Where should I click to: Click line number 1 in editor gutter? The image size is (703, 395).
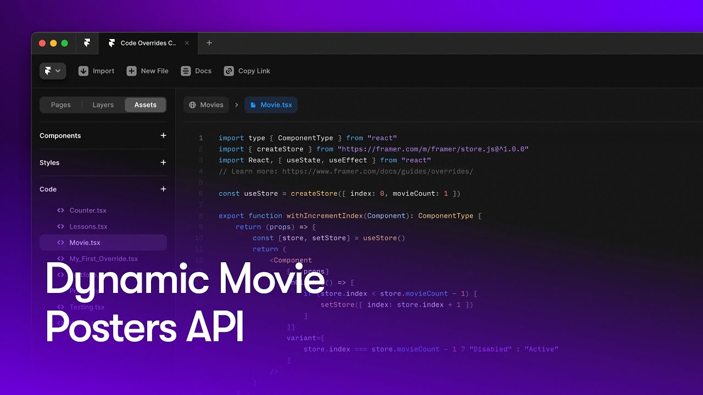(x=201, y=138)
